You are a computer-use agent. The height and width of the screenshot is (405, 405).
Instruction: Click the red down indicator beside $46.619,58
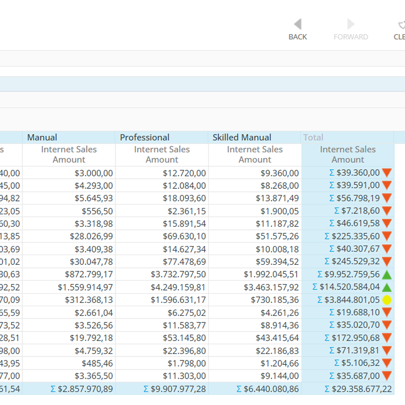[387, 223]
